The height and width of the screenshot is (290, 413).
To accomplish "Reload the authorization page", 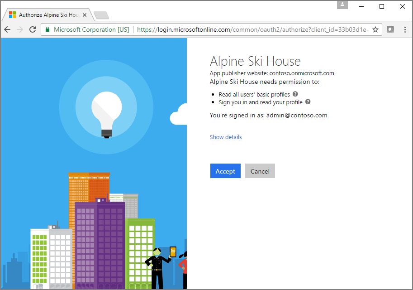I will [x=33, y=29].
